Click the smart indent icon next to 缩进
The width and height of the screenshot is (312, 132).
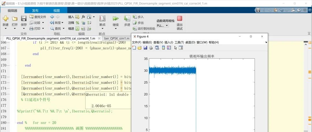(77, 29)
